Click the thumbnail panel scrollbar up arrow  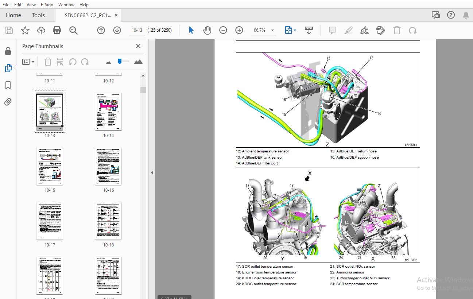coord(143,76)
